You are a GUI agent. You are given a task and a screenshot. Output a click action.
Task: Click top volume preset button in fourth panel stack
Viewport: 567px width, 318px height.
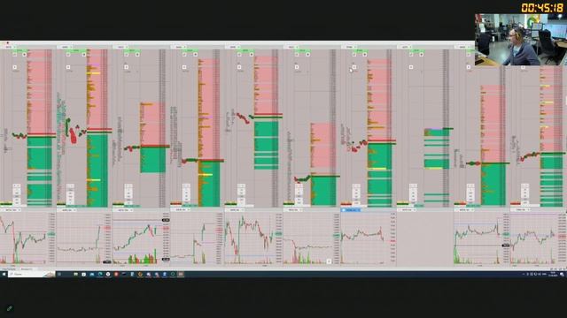pos(186,186)
